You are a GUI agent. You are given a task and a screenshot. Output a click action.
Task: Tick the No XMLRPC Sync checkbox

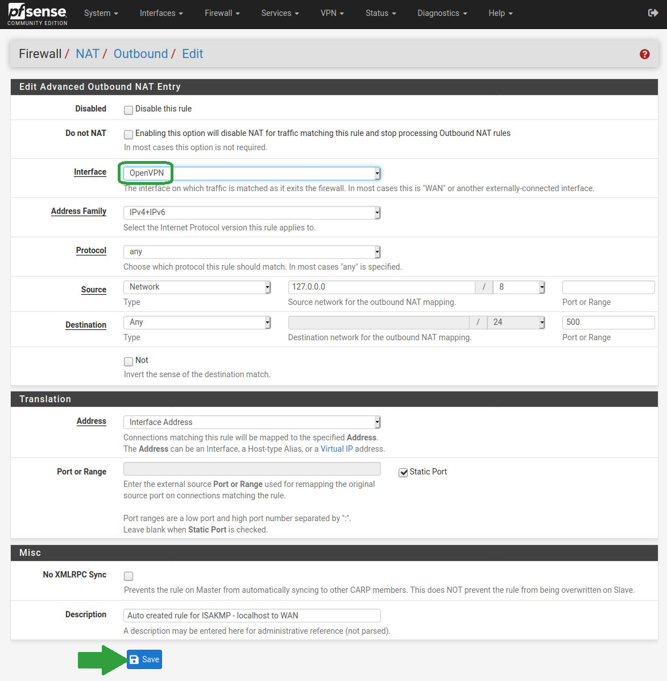129,576
